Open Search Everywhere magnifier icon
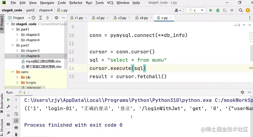Image resolution: width=253 pixels, height=137 pixels. 241,10
